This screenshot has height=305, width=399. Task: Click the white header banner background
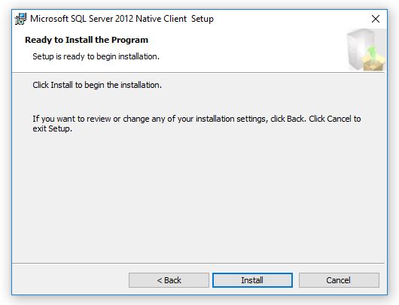242,51
